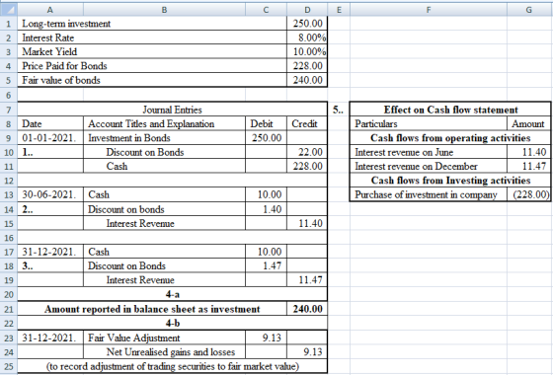
Task: Click the 'Fair value of bonds' cell
Action: point(152,80)
